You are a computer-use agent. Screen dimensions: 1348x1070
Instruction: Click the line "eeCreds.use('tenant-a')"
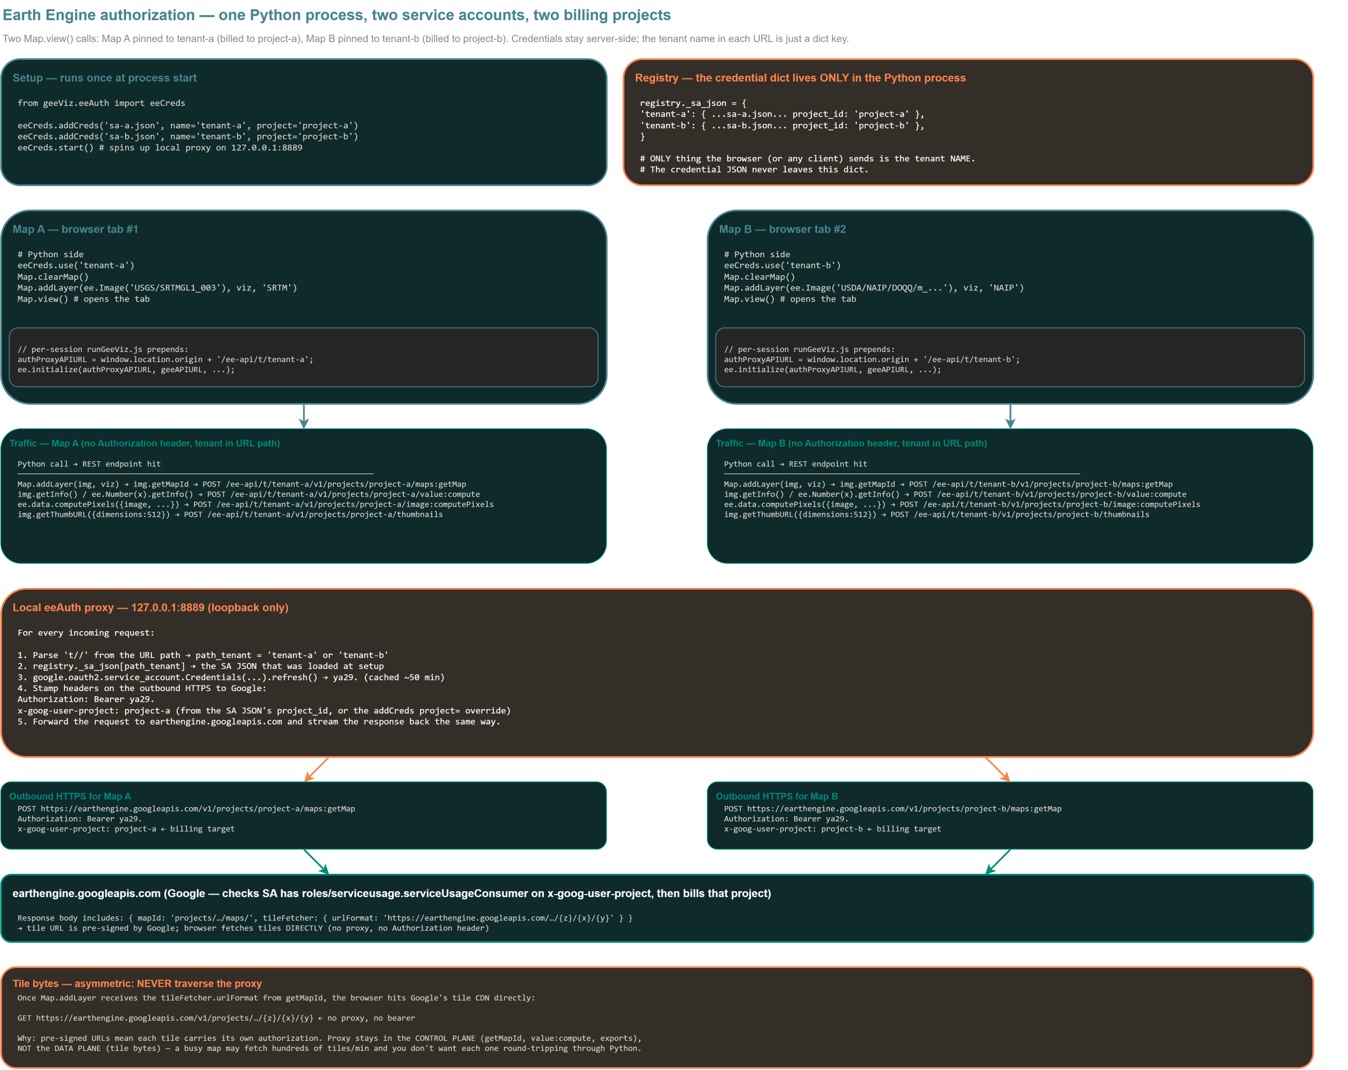(x=76, y=266)
